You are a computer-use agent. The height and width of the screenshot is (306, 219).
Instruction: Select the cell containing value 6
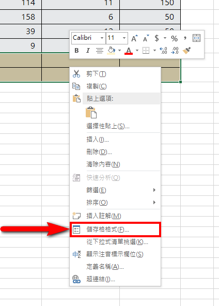coord(81,17)
